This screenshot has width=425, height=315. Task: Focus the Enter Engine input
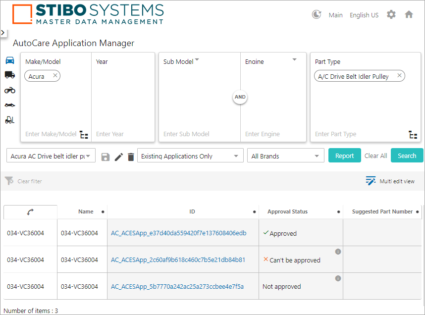(x=263, y=134)
